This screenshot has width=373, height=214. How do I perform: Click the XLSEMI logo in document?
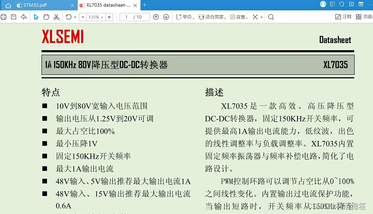[63, 37]
